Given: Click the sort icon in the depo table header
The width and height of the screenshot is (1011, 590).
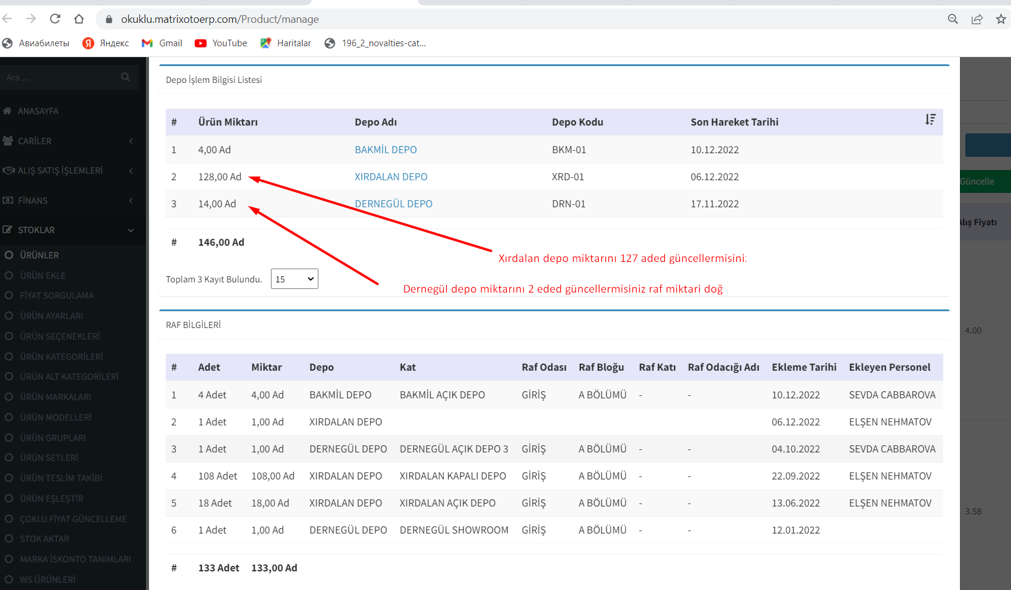Looking at the screenshot, I should [930, 120].
